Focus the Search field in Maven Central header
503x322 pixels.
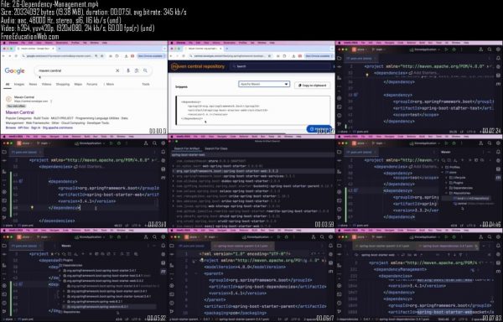(x=281, y=66)
